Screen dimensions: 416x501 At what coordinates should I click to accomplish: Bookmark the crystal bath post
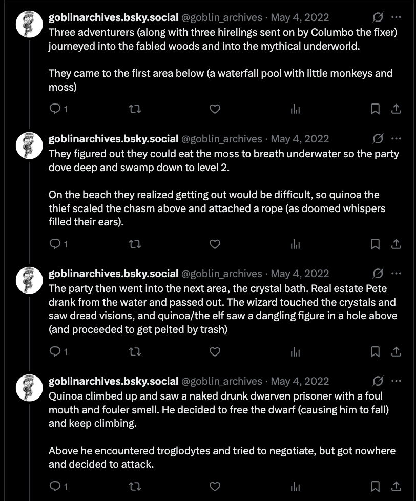pos(375,352)
